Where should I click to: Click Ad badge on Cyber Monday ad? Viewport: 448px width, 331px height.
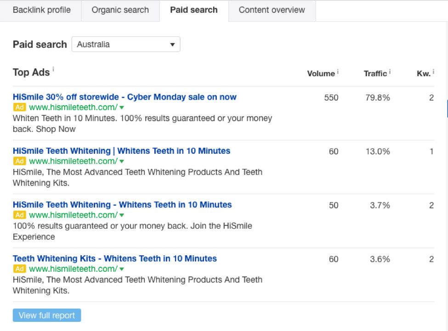tap(19, 107)
